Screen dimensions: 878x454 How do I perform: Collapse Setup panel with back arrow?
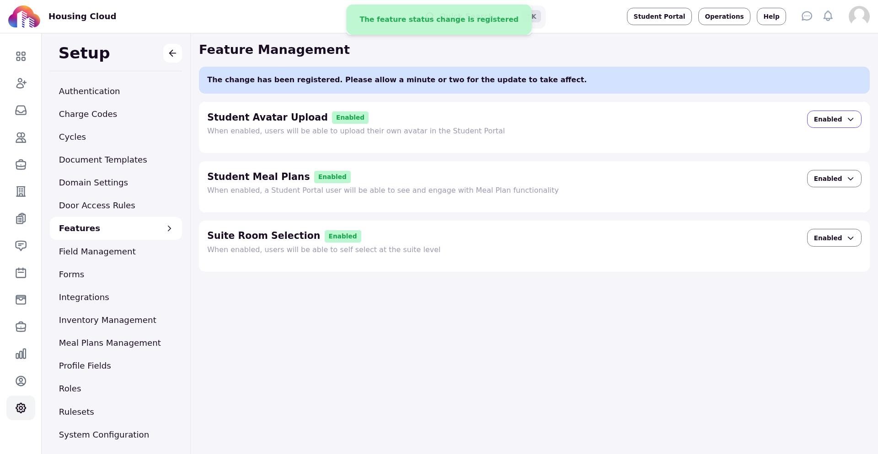[x=172, y=53]
